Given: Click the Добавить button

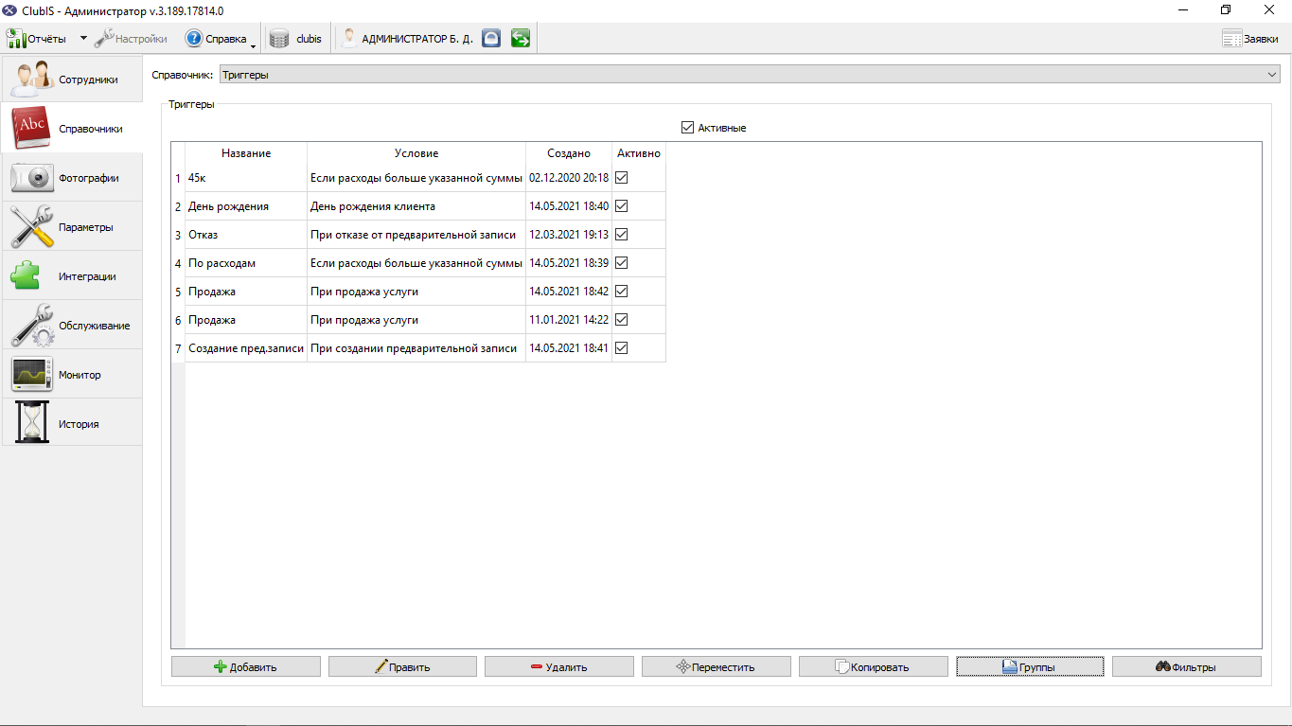Looking at the screenshot, I should tap(246, 666).
